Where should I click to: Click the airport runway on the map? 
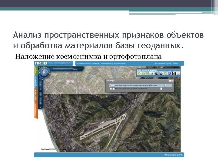[x=104, y=127]
